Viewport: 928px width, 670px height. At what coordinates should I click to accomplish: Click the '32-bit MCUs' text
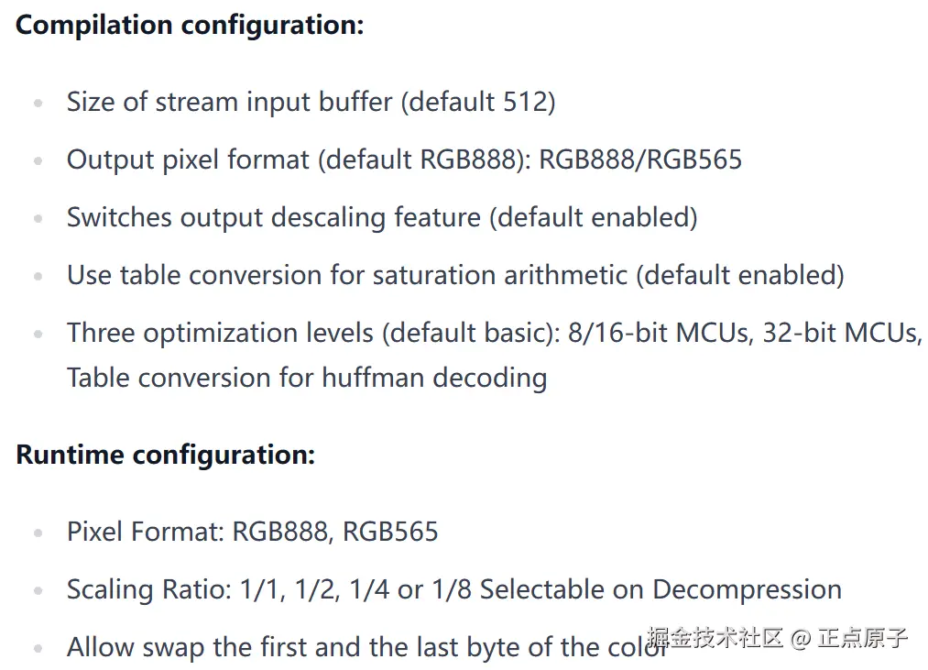[842, 333]
